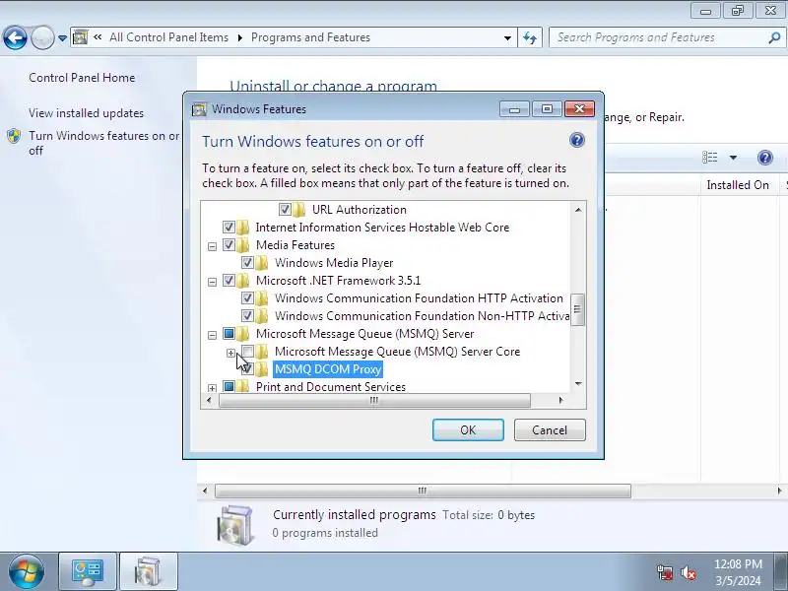Image resolution: width=788 pixels, height=591 pixels.
Task: Uncheck WCF HTTP Activation checkbox
Action: [x=247, y=298]
